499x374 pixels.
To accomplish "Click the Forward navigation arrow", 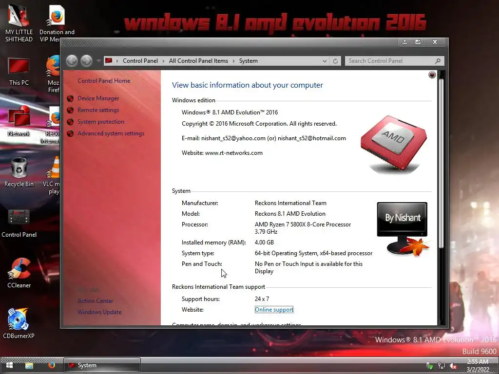I will [x=87, y=61].
